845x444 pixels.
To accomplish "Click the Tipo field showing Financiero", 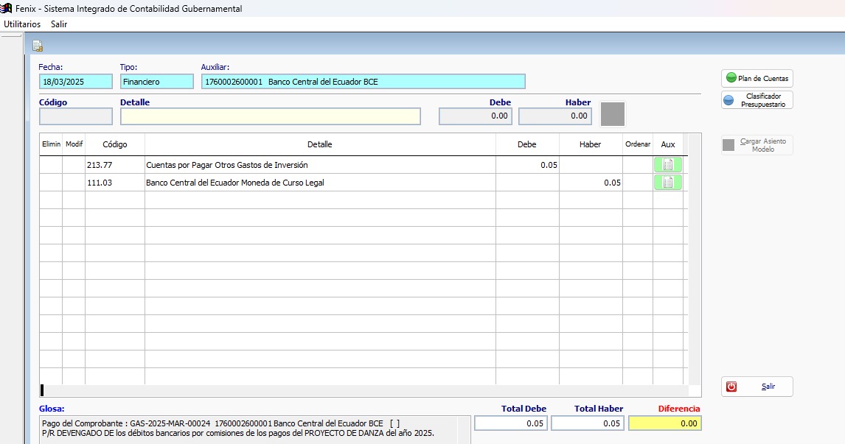I will 156,82.
